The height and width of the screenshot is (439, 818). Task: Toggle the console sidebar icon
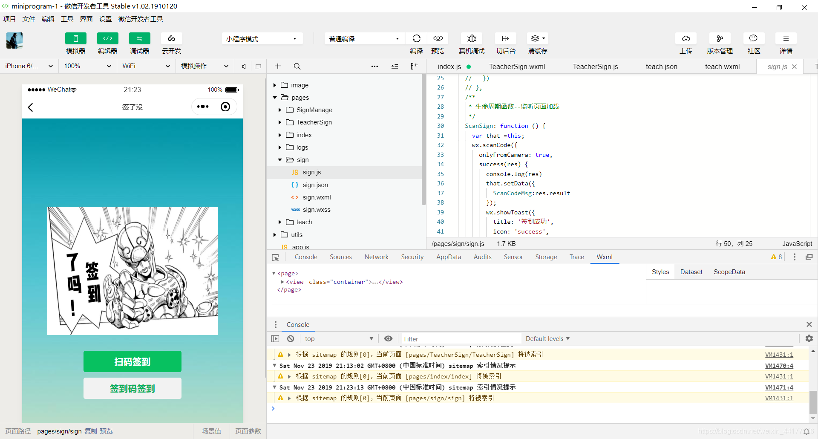pos(275,339)
